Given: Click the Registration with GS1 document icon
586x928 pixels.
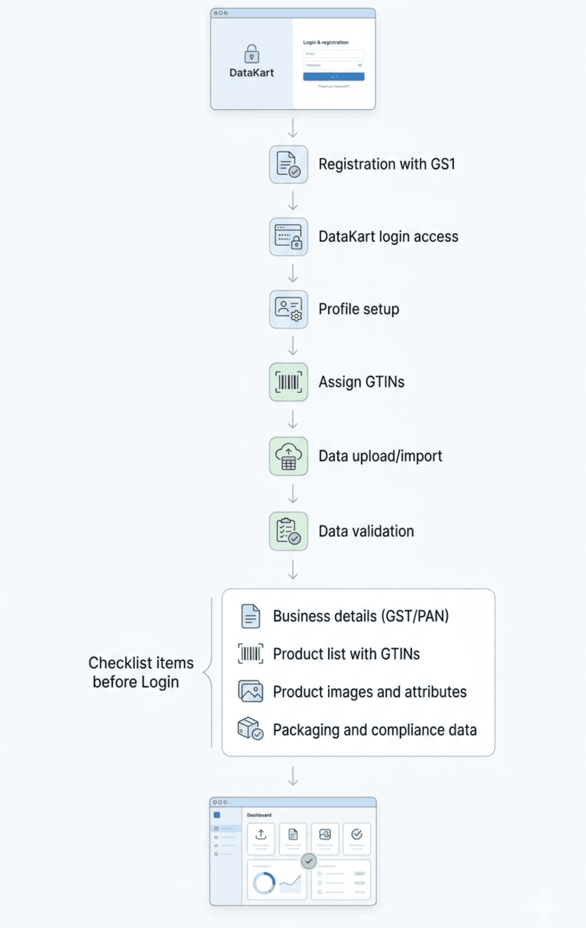Looking at the screenshot, I should tap(288, 164).
